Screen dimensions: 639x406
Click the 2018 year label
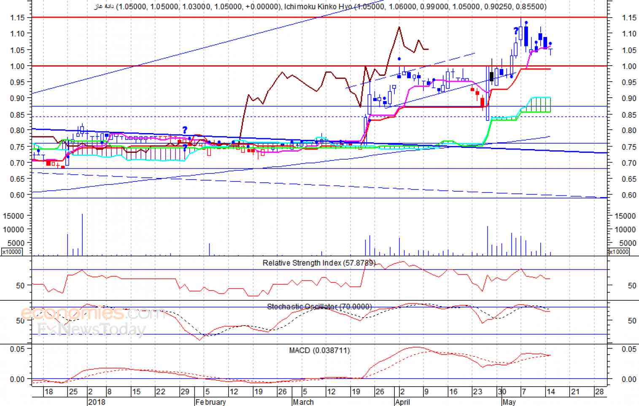97,402
